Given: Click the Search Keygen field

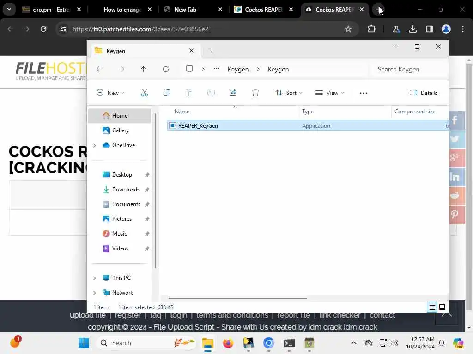Looking at the screenshot, I should coord(407,69).
